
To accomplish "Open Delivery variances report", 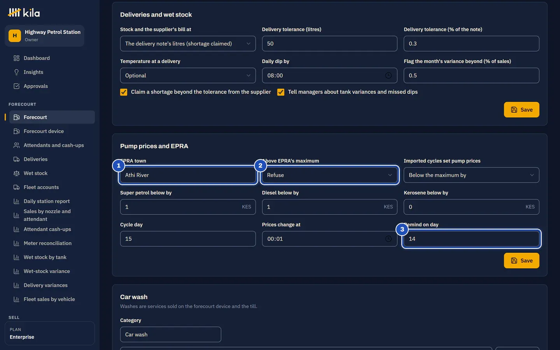I will click(x=52, y=285).
